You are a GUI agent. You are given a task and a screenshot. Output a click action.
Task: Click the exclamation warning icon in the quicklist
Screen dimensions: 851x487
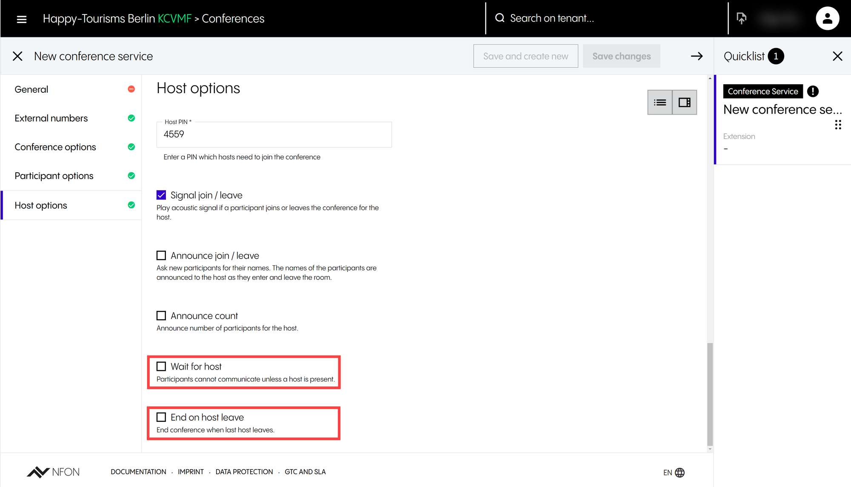tap(813, 91)
